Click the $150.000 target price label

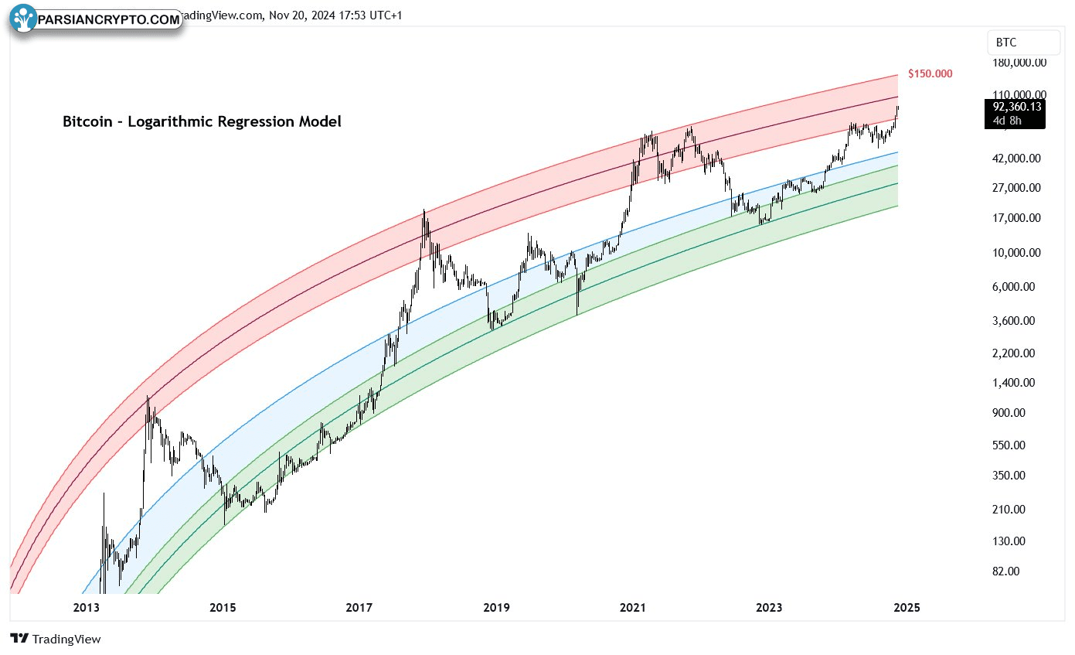[x=930, y=74]
